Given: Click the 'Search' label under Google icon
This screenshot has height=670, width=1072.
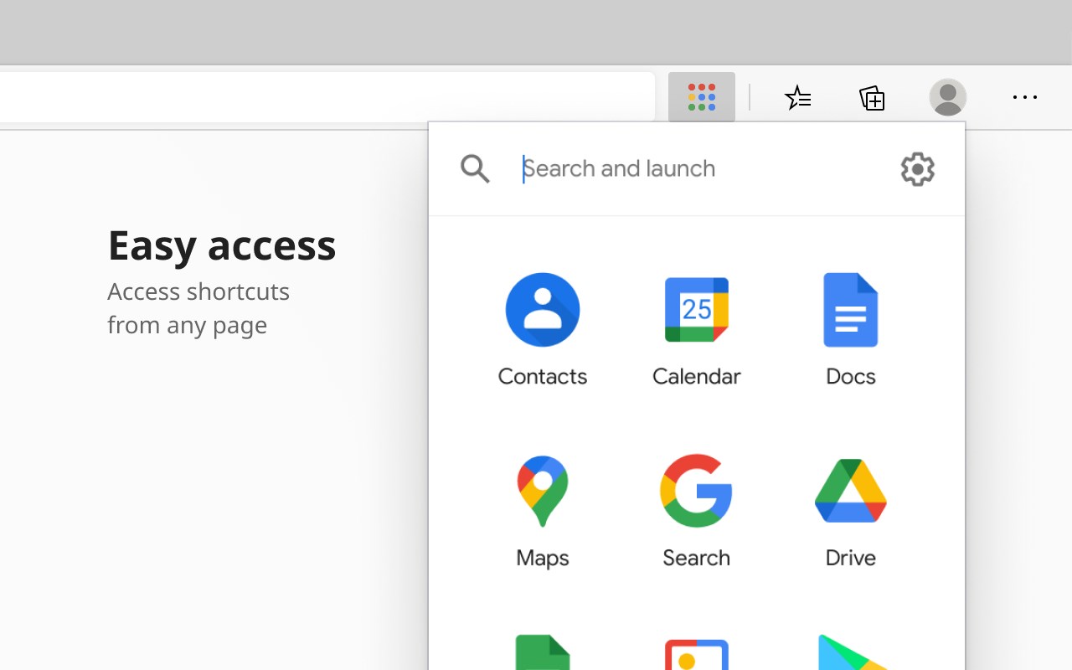Looking at the screenshot, I should pos(697,558).
